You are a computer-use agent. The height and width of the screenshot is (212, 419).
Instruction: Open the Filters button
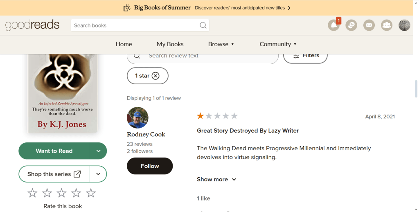pos(305,56)
